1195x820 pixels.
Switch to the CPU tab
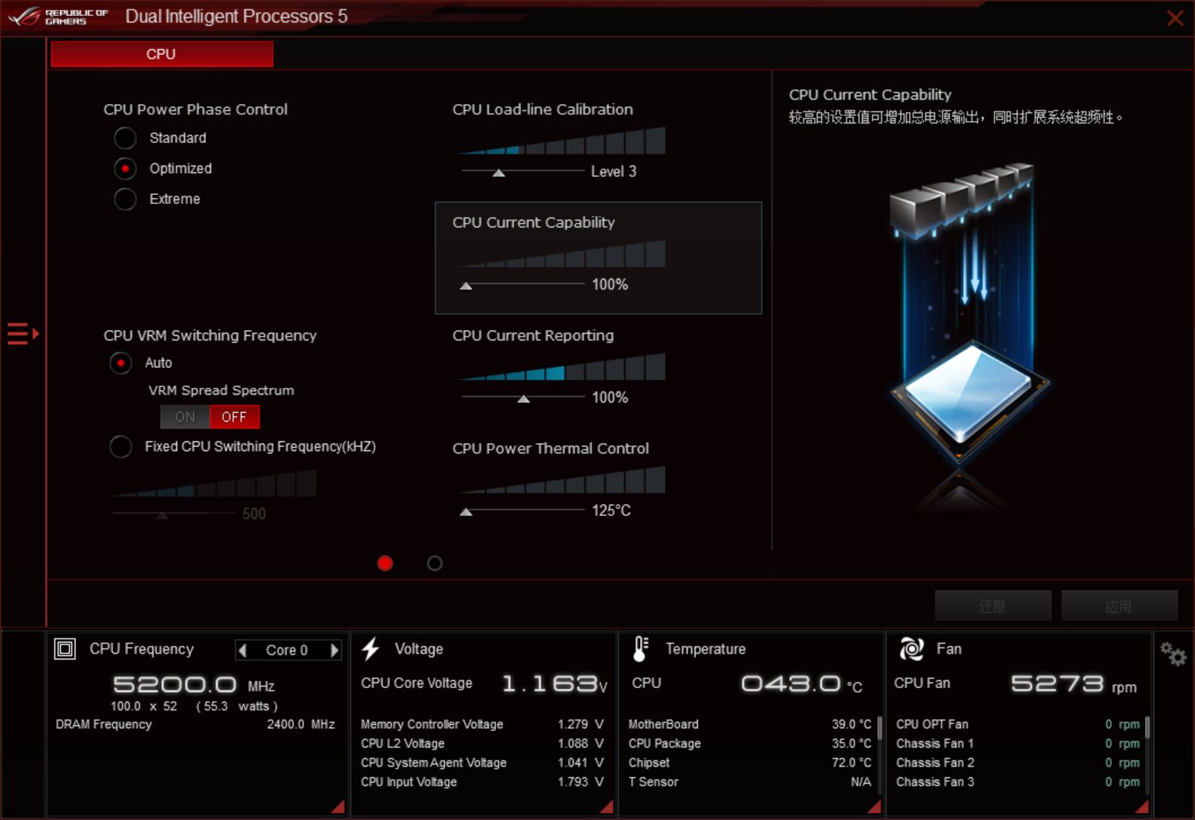click(x=161, y=54)
